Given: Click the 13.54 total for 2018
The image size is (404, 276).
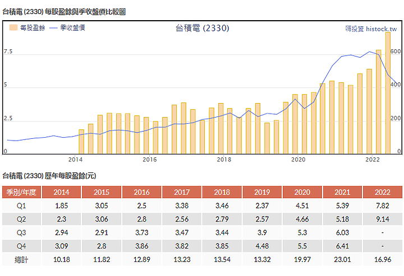Looking at the screenshot, I should pos(222,260).
